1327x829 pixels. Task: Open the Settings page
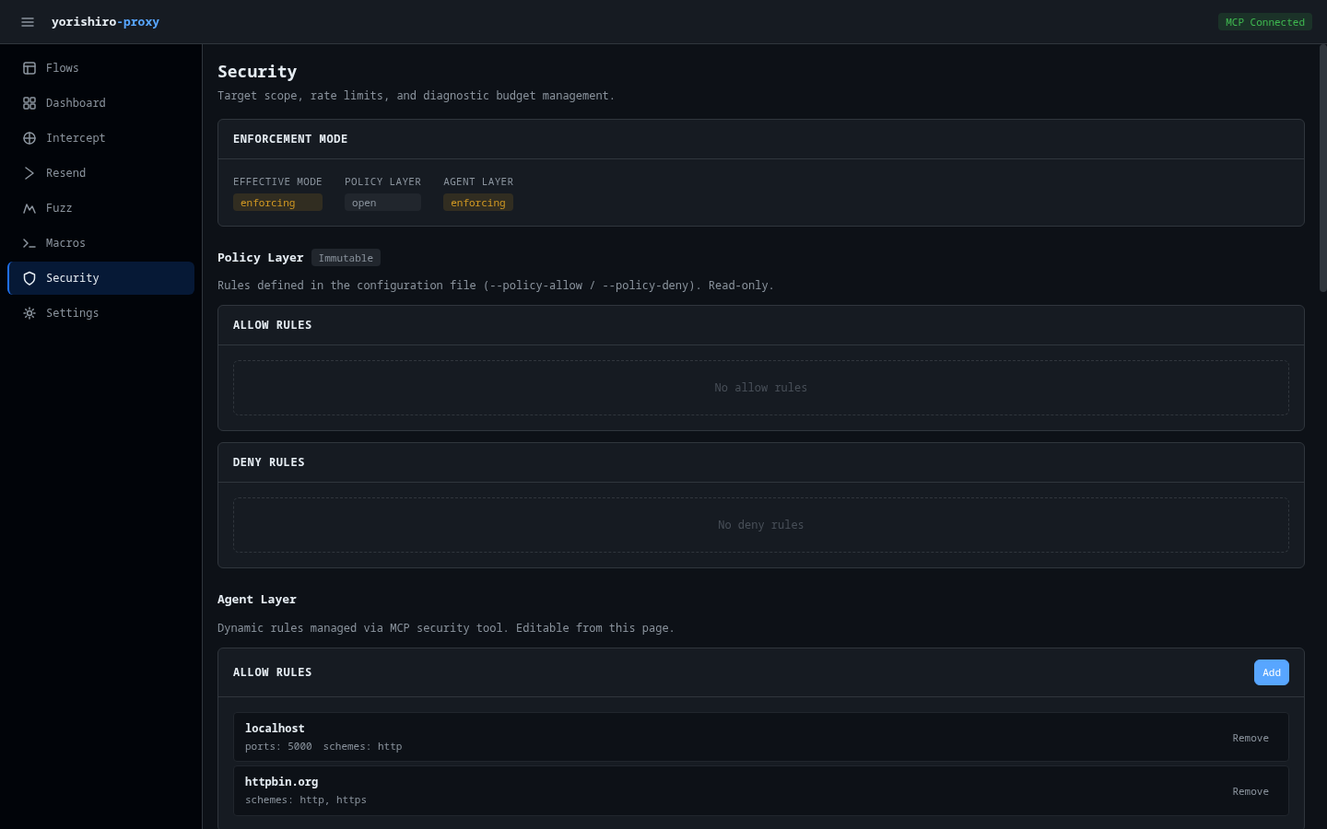(72, 313)
